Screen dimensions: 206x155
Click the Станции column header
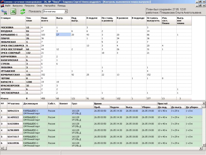[13, 21]
